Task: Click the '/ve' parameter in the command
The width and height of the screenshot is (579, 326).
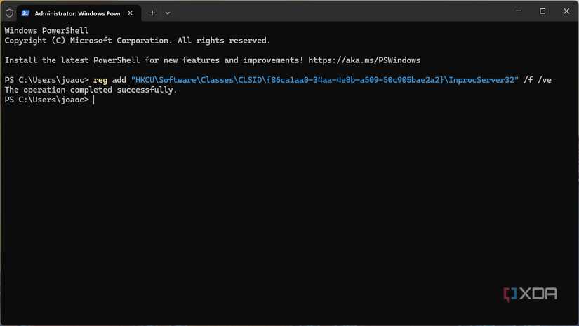Action: tap(544, 80)
